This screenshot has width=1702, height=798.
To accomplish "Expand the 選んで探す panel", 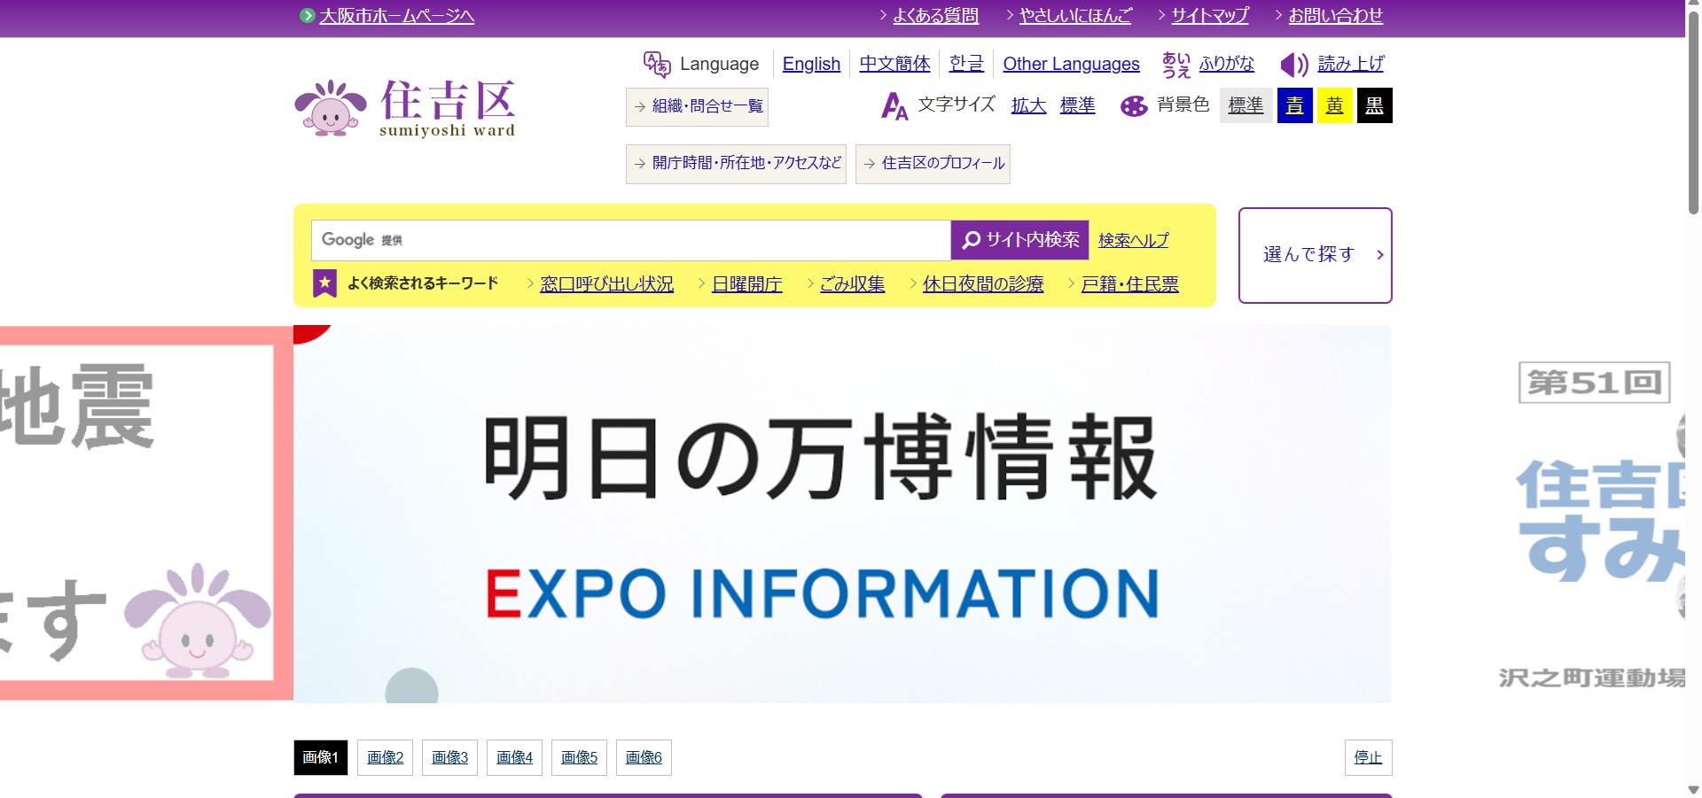I will pos(1315,255).
